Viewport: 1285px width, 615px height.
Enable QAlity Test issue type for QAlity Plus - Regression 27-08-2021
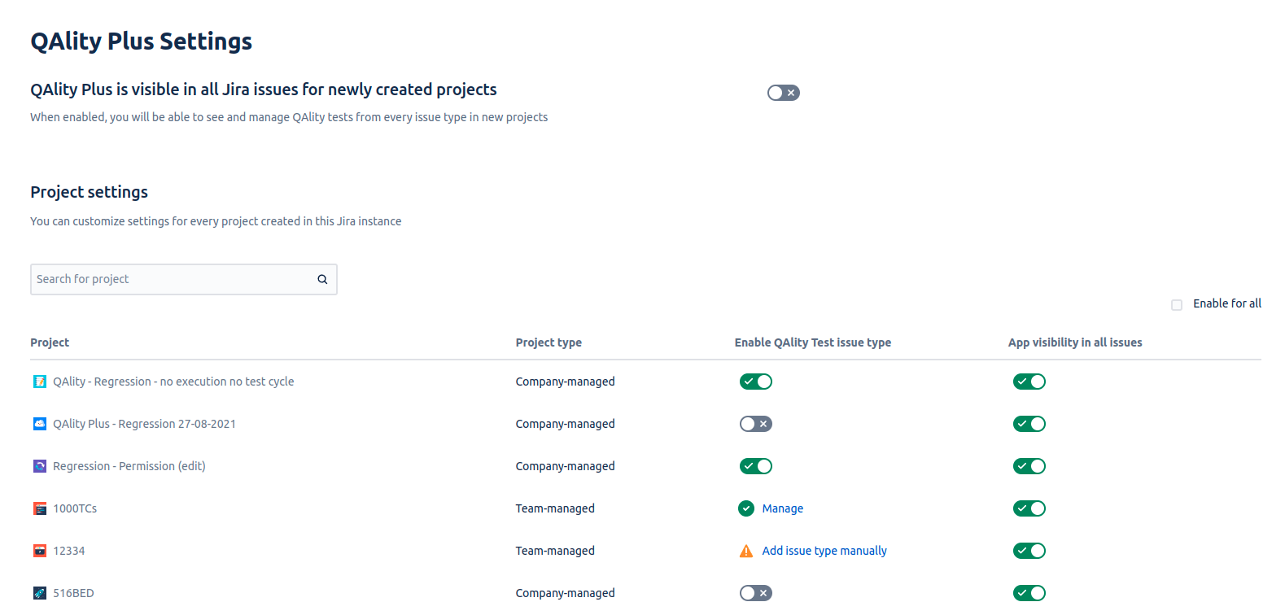[756, 424]
